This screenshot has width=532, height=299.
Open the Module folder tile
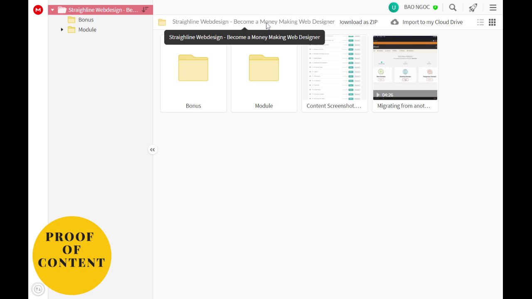264,74
